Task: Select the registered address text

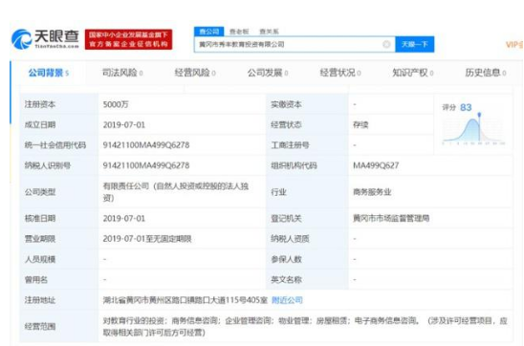Action: [186, 300]
